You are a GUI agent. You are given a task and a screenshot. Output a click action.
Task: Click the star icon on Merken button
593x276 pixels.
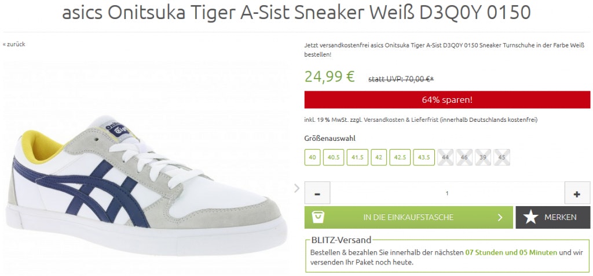pos(531,217)
